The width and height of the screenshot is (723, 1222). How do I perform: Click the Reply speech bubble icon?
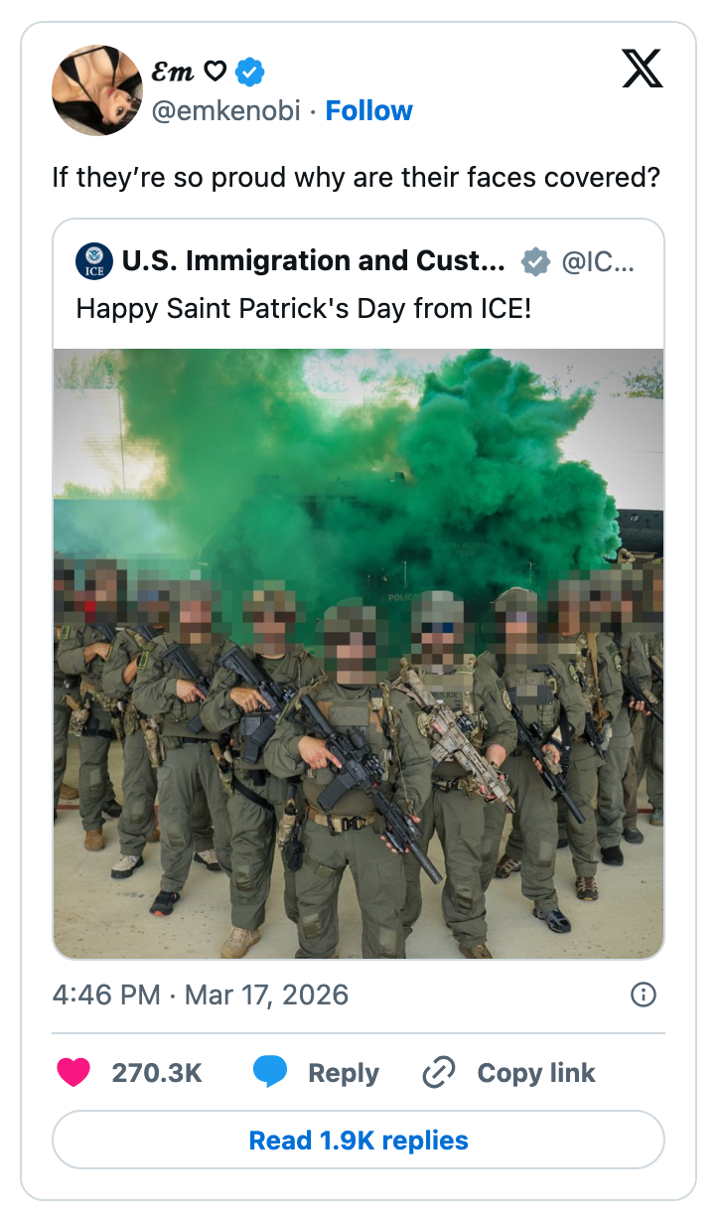click(270, 1072)
